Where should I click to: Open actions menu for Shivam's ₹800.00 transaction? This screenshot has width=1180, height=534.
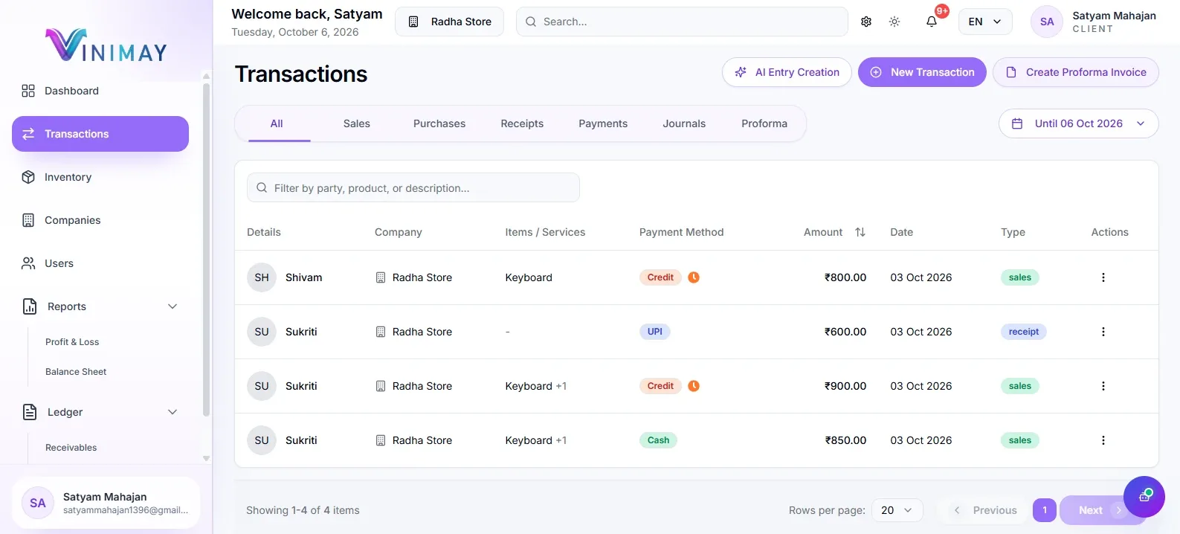pos(1103,277)
